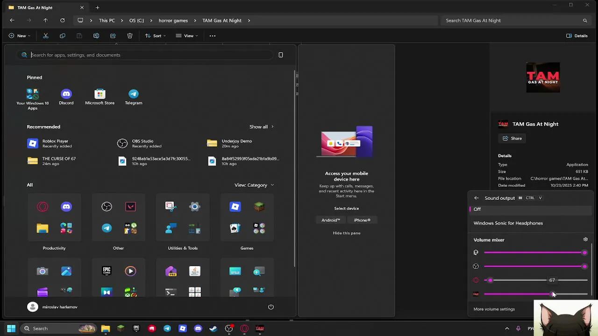Add a new File Explorer tab

click(97, 7)
